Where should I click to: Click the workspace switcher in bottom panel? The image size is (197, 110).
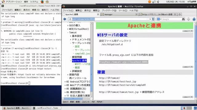[x=186, y=108]
